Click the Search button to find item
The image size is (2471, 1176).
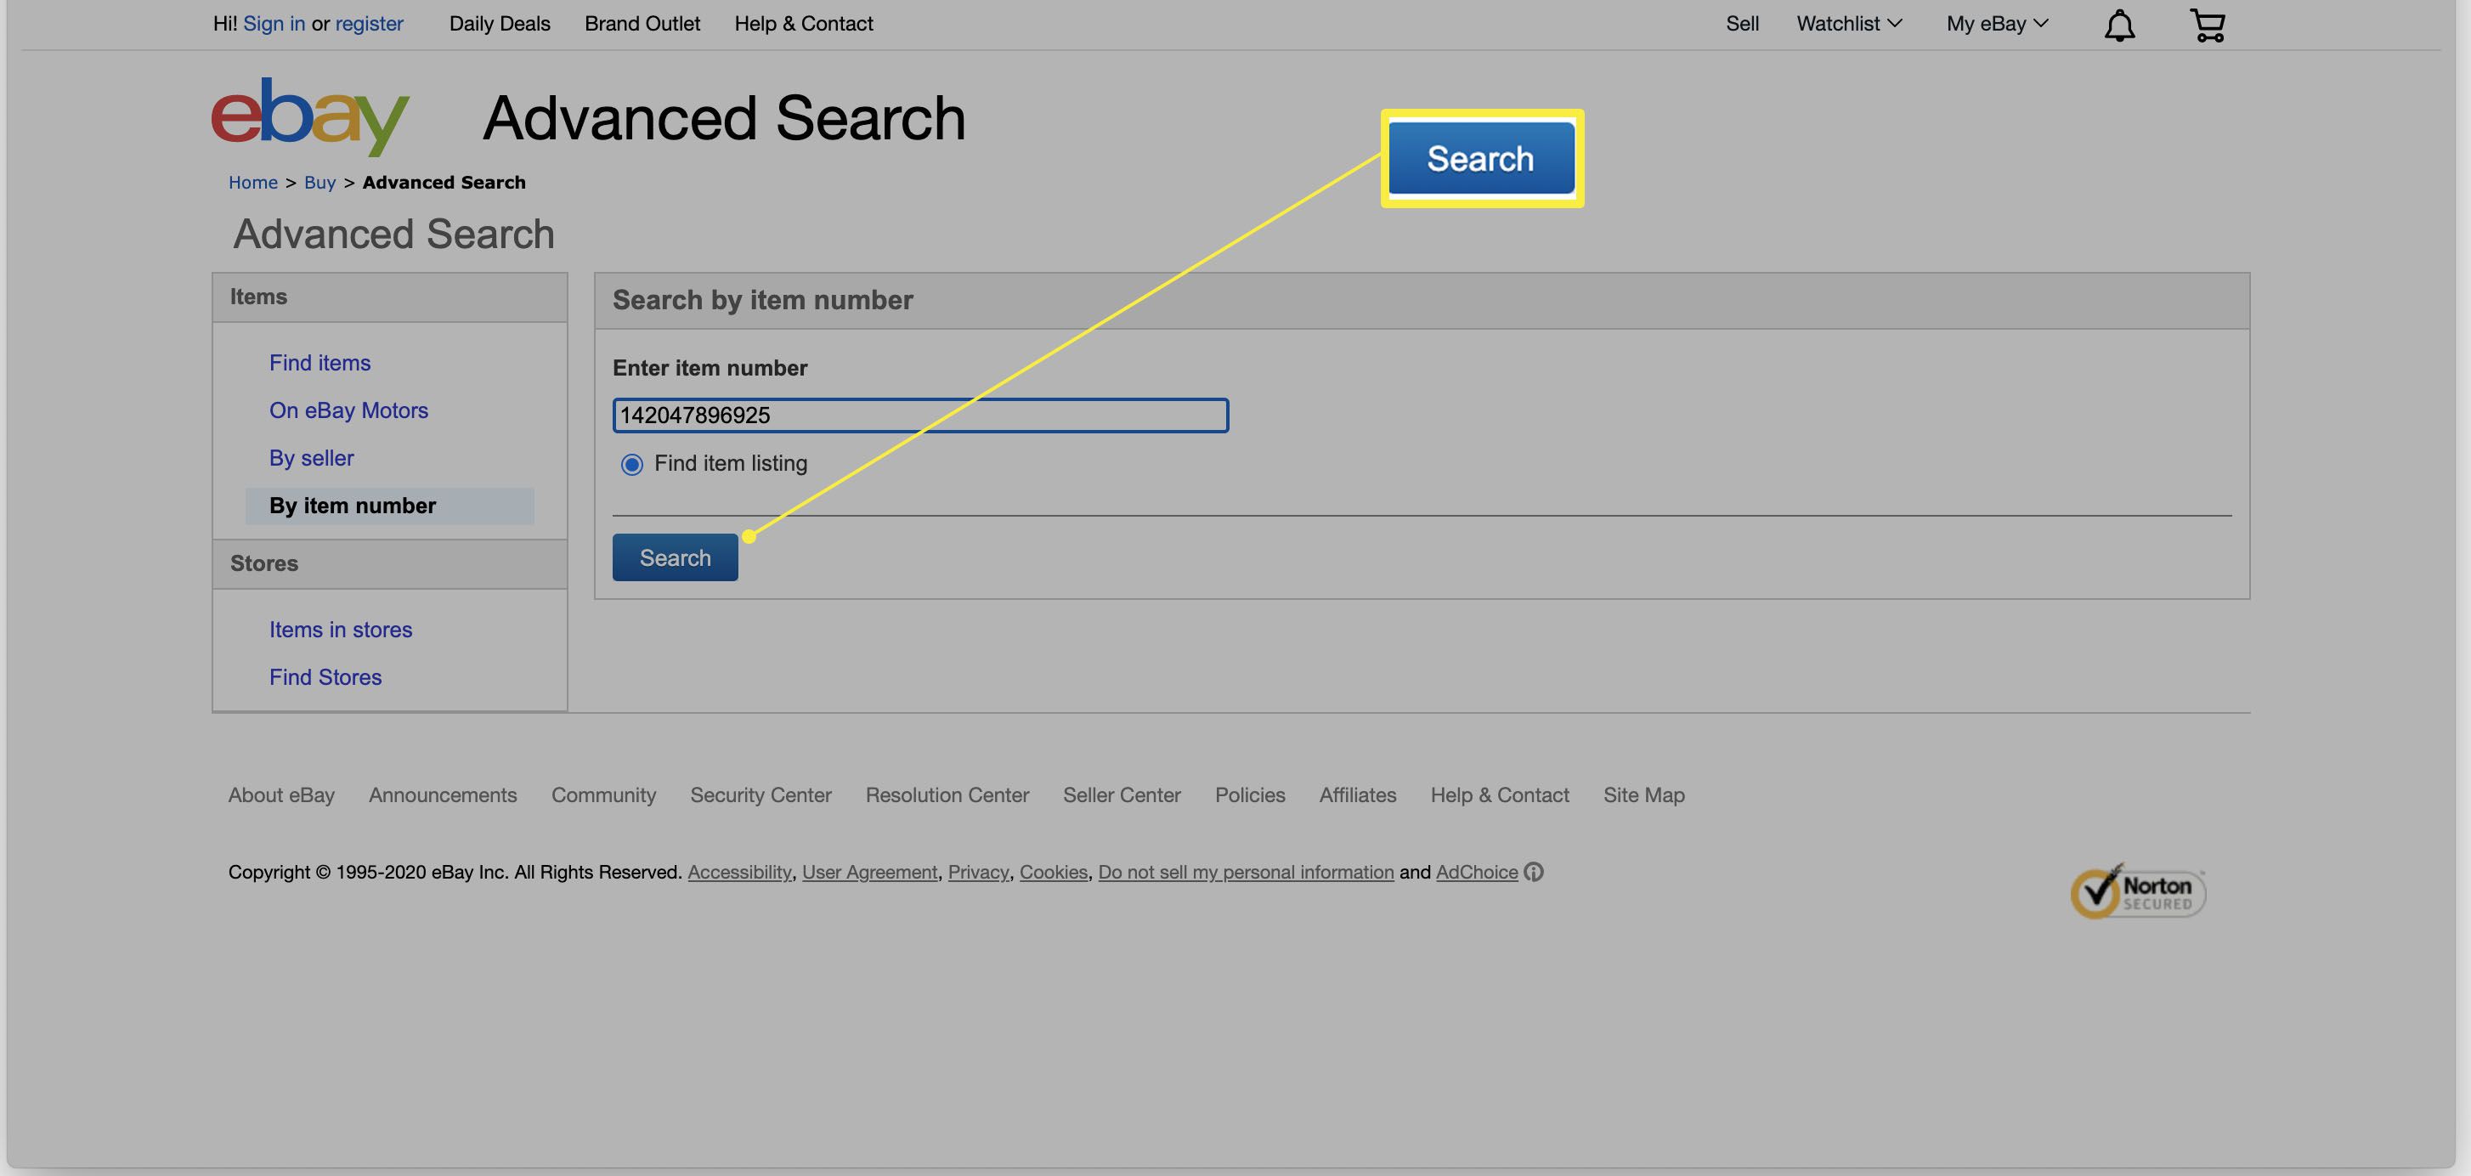675,557
